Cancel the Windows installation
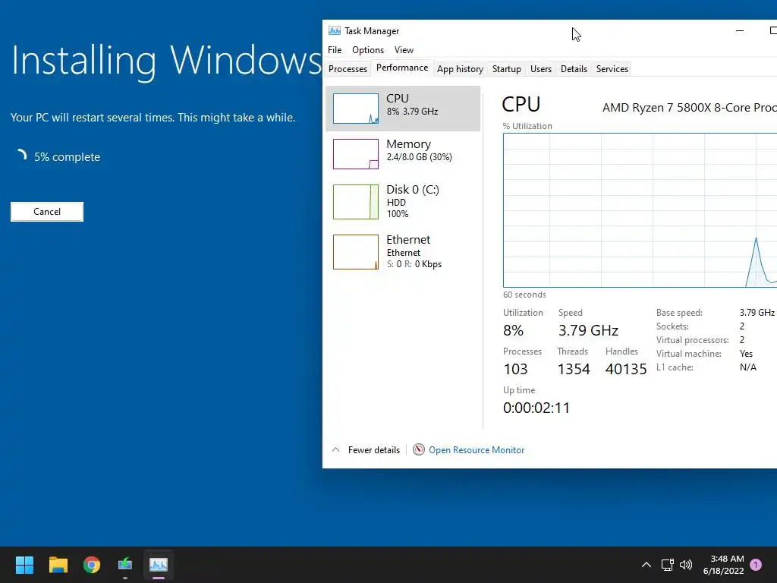This screenshot has height=583, width=777. (47, 212)
